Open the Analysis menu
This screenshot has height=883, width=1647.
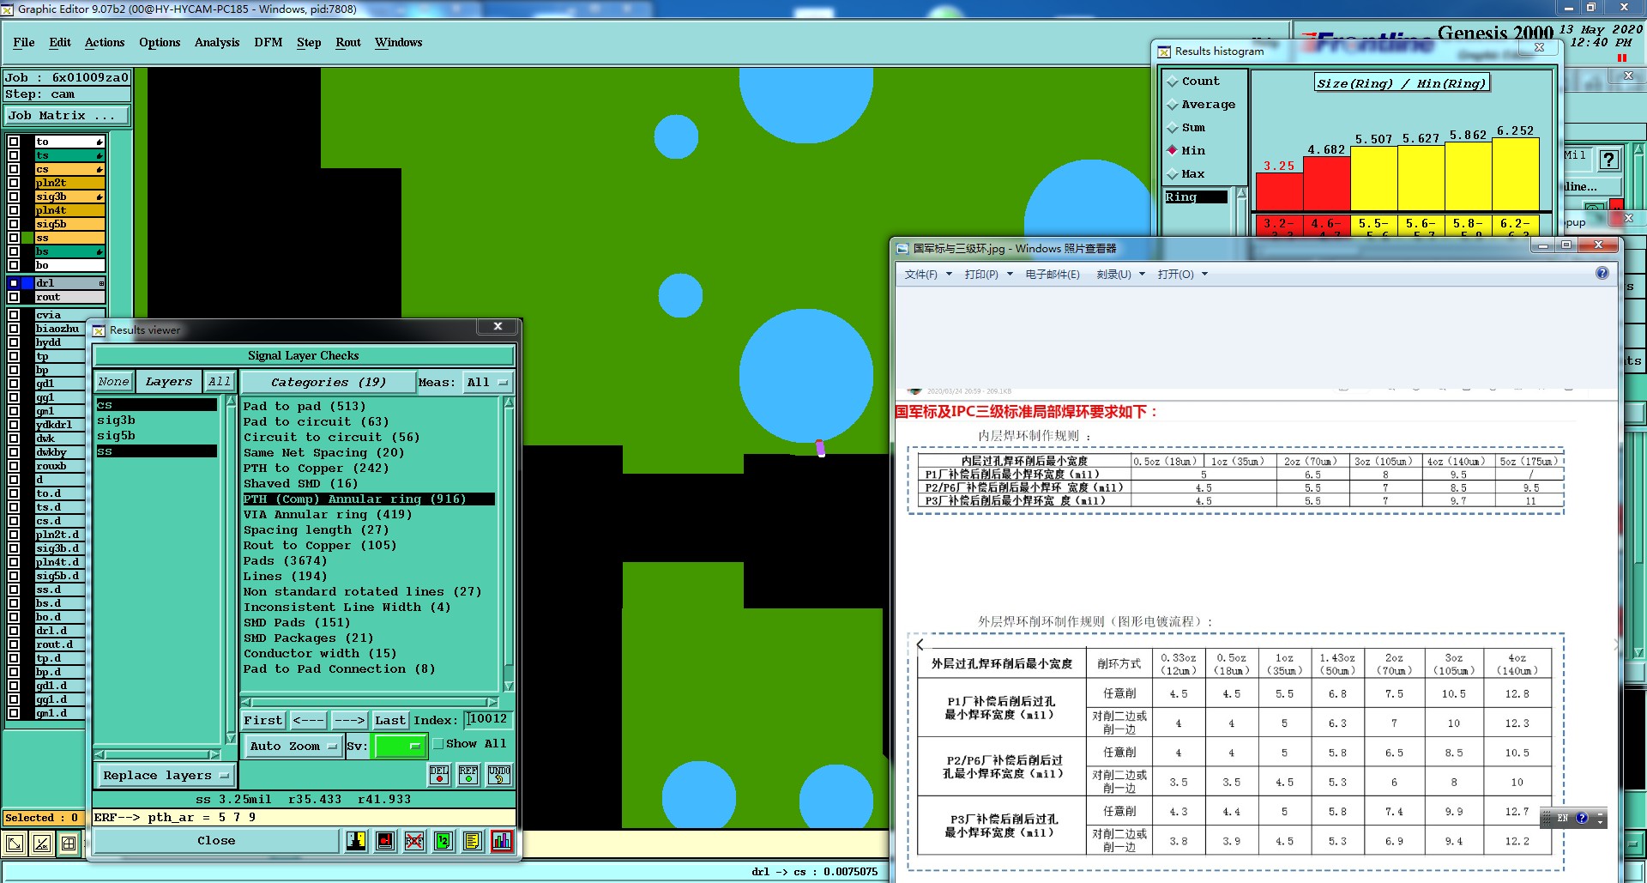pyautogui.click(x=217, y=42)
